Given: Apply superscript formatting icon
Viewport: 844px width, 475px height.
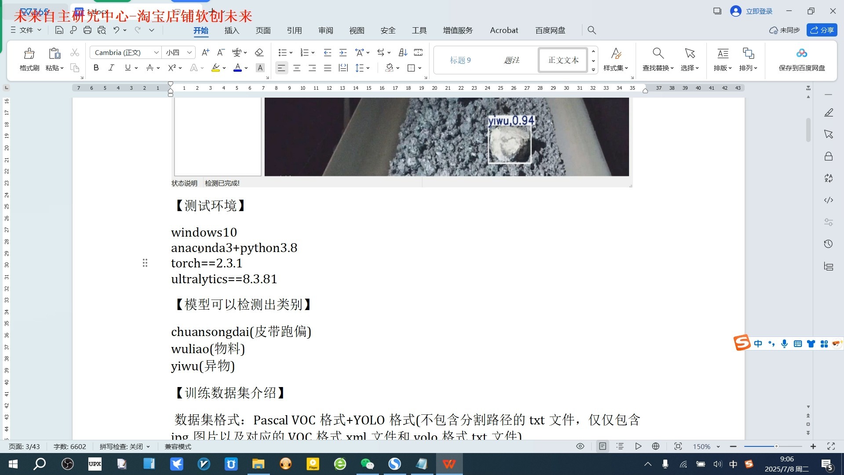Looking at the screenshot, I should (x=172, y=68).
